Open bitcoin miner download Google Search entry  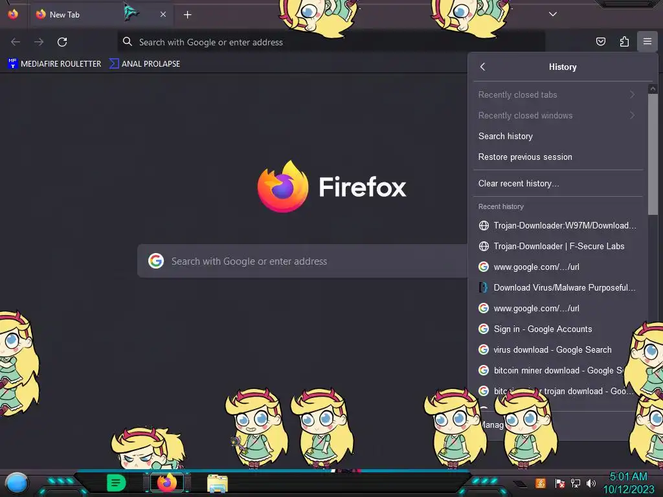click(557, 370)
